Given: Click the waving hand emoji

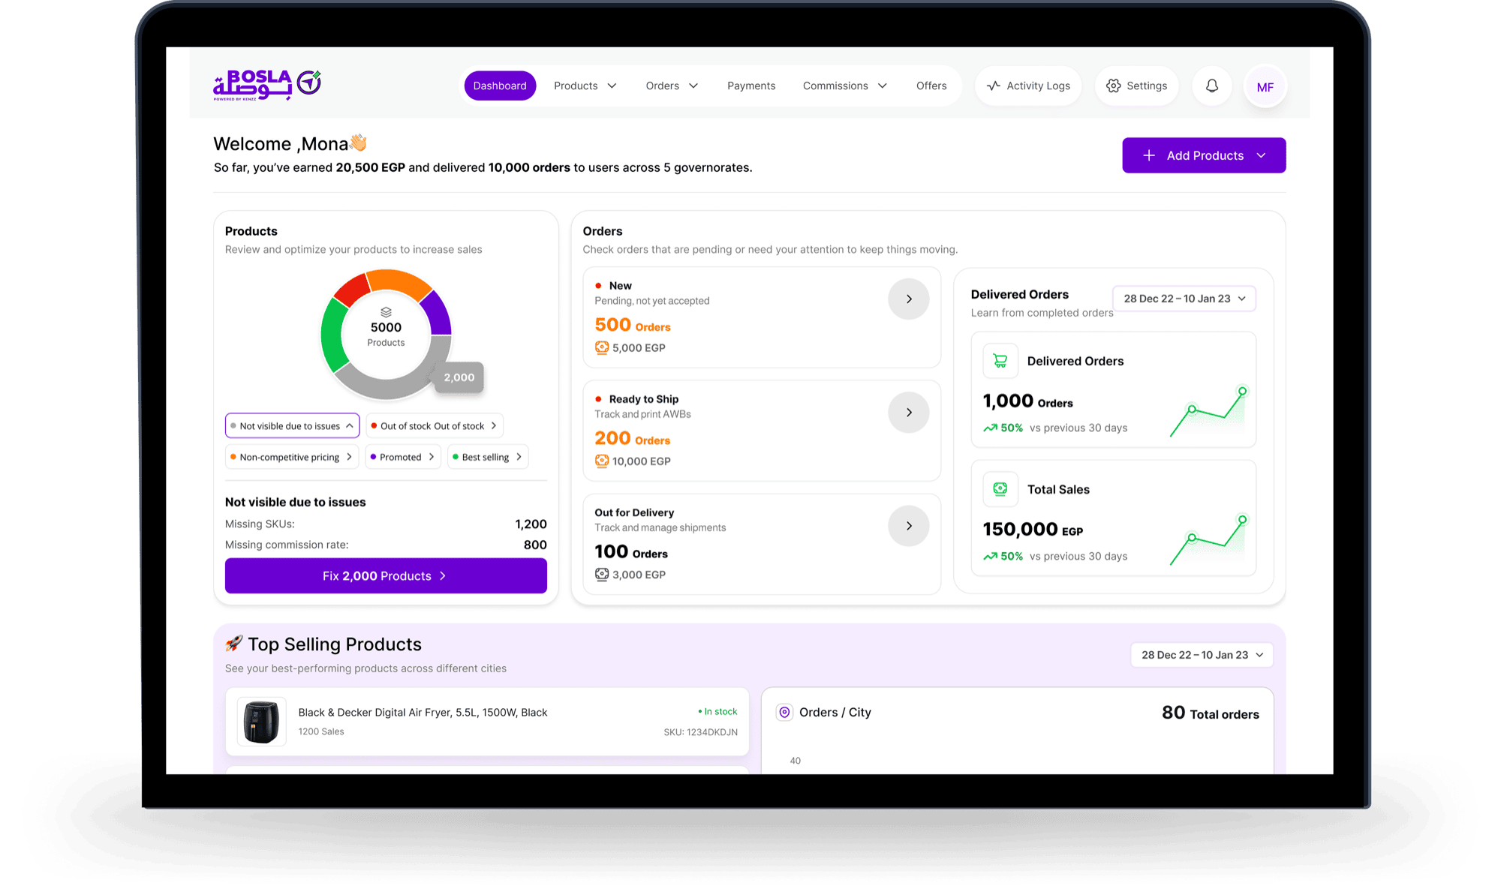Looking at the screenshot, I should coord(358,143).
